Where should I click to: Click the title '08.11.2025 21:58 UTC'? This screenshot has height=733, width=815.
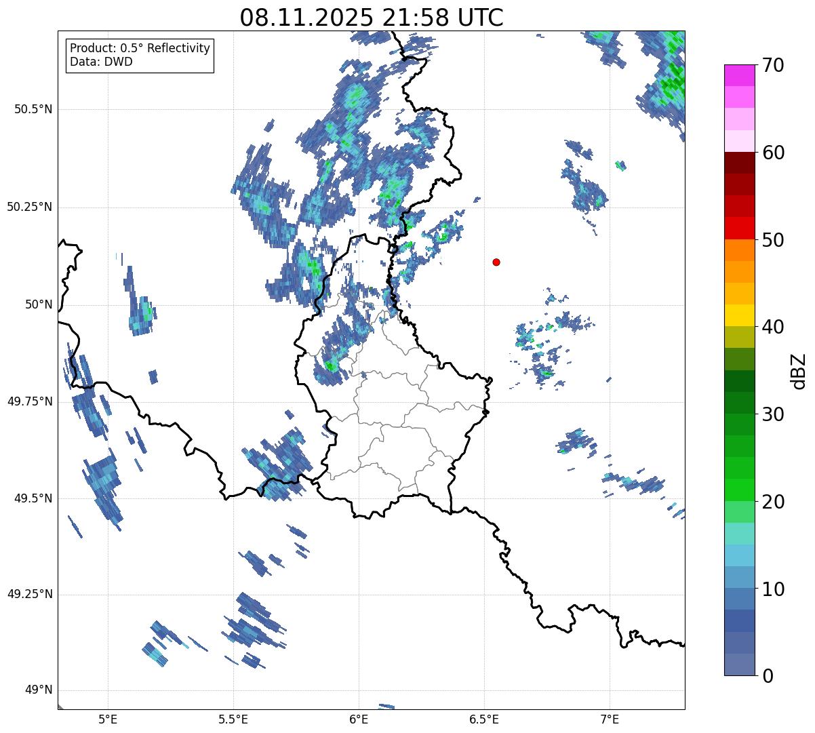[372, 17]
